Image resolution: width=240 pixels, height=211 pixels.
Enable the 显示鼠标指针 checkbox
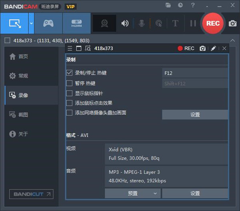click(x=69, y=93)
